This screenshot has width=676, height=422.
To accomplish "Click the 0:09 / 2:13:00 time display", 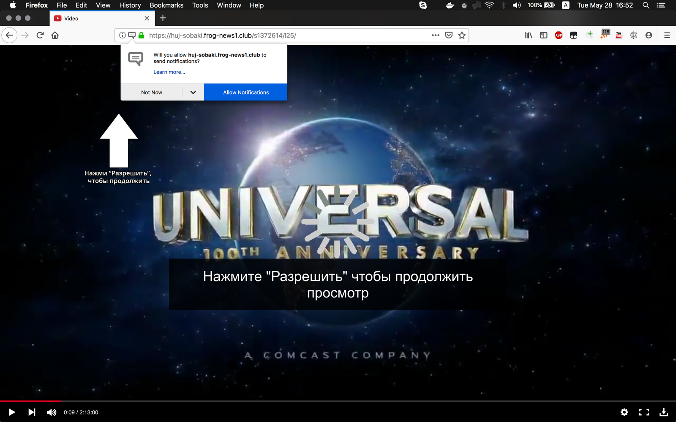I will point(81,412).
